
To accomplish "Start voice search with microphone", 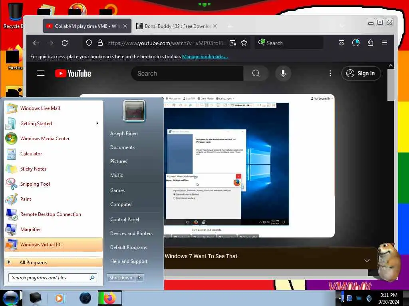I will coord(283,73).
